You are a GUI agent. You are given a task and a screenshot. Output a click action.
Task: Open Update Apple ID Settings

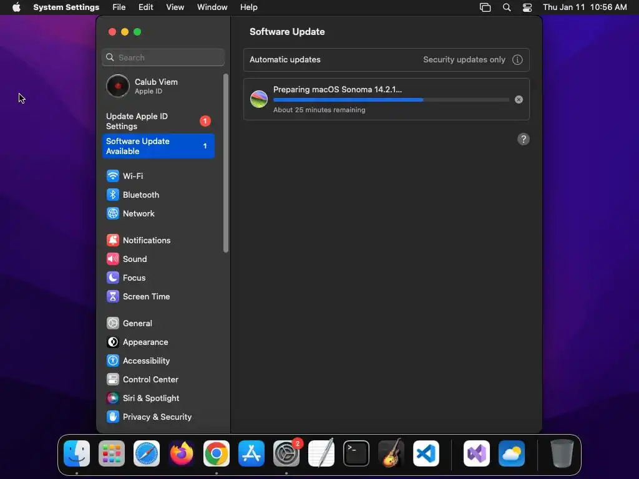click(x=158, y=122)
